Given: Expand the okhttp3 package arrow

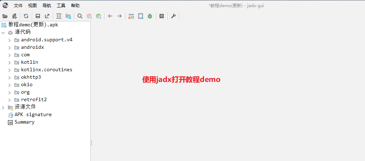Looking at the screenshot, I should (x=10, y=78).
